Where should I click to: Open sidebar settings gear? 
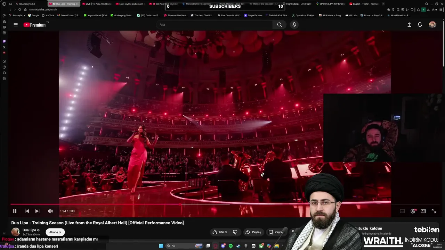(4, 79)
